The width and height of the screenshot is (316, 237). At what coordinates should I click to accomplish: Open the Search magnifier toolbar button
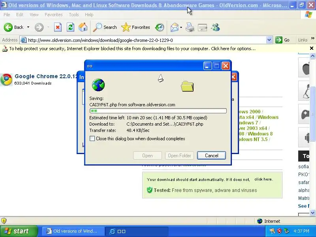[105, 27]
